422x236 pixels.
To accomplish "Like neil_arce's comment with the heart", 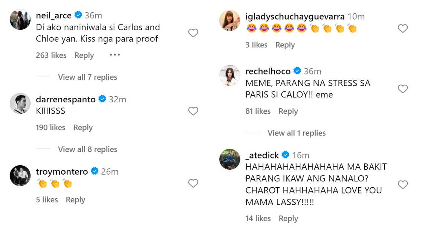I will click(x=193, y=33).
